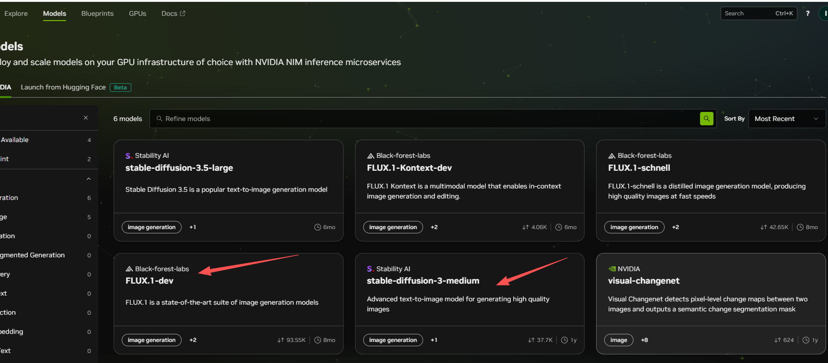Click image generation tag on stable-diffusion-3.5-large card
The height and width of the screenshot is (363, 828).
[151, 227]
